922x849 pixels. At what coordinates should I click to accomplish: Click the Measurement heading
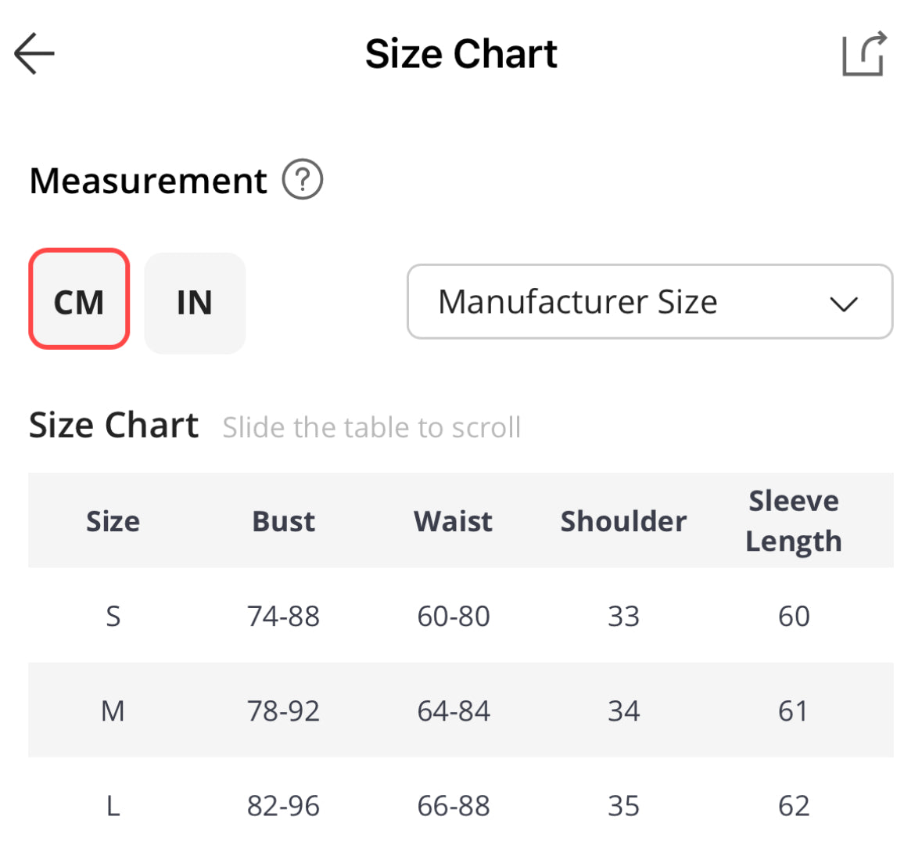(148, 181)
